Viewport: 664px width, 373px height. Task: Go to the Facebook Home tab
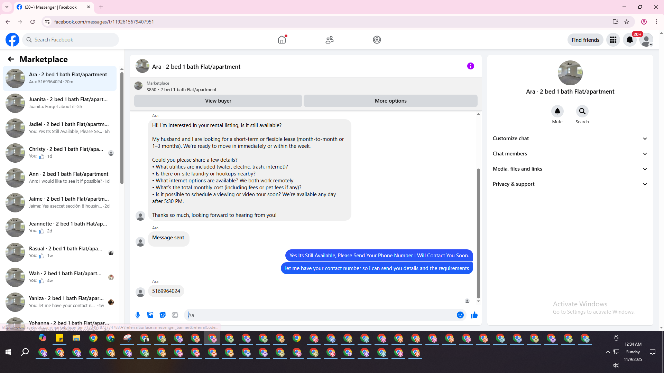(x=282, y=40)
